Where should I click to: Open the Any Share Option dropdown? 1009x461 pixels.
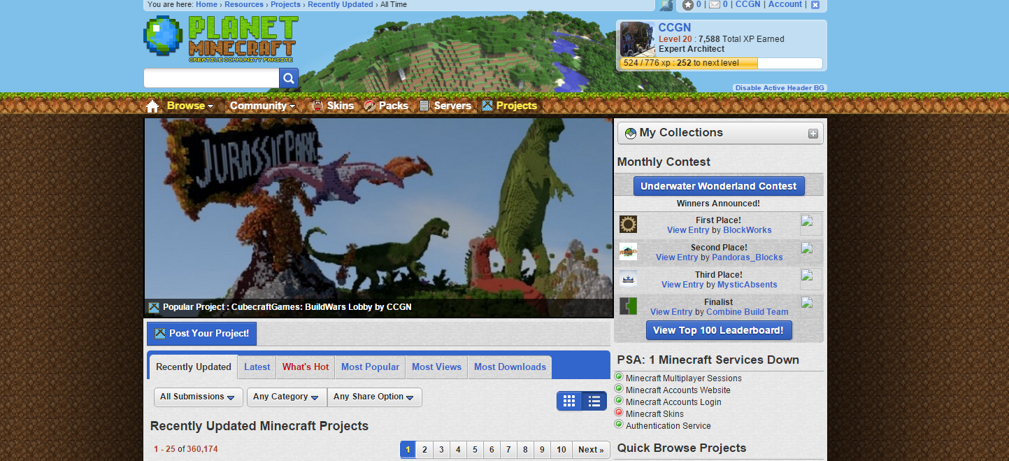[x=374, y=397]
